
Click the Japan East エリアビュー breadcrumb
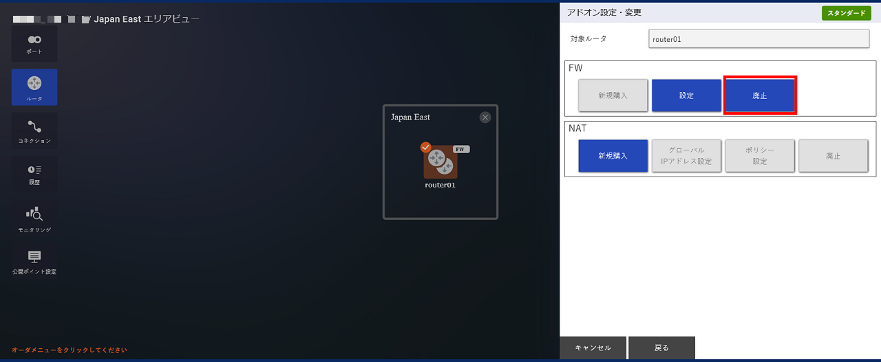pyautogui.click(x=147, y=19)
